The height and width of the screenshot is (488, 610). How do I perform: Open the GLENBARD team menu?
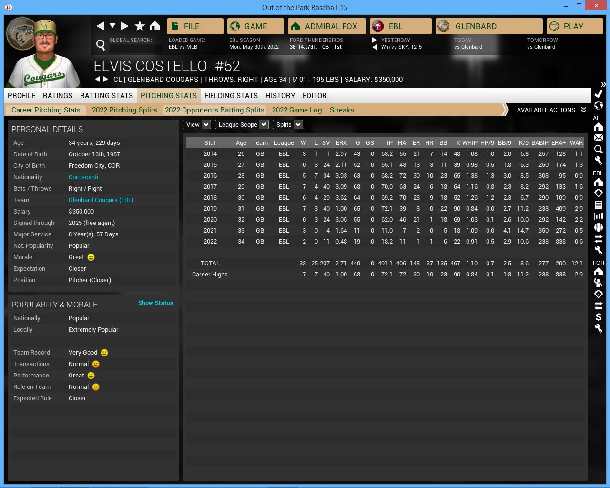pos(489,26)
